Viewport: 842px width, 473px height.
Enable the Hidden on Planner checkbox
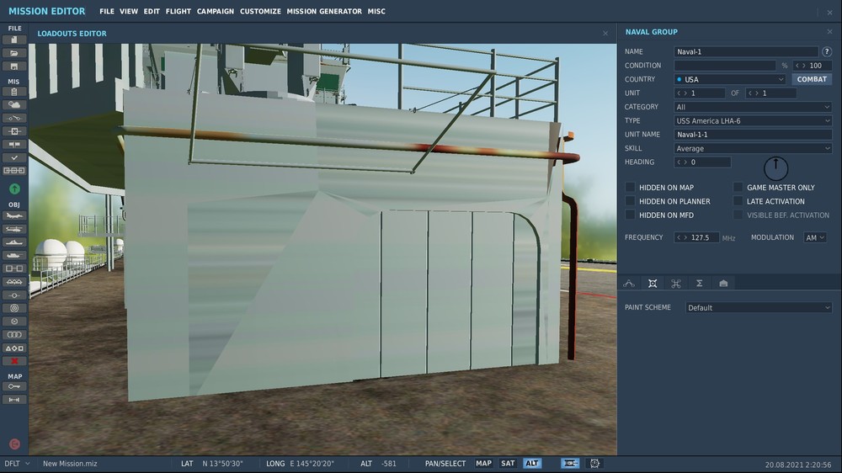pos(630,201)
